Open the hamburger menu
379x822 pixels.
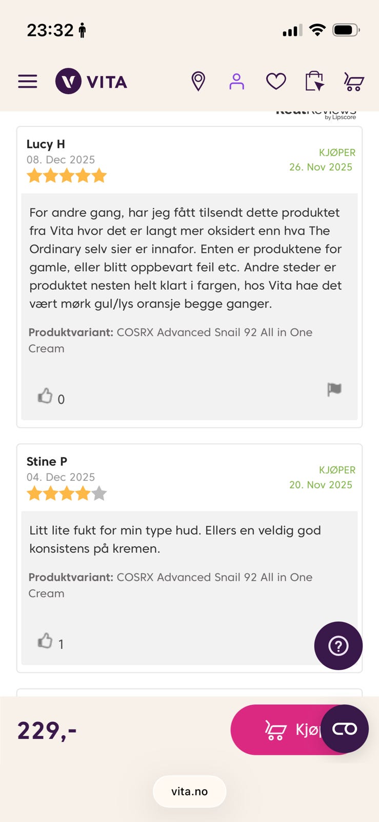28,81
